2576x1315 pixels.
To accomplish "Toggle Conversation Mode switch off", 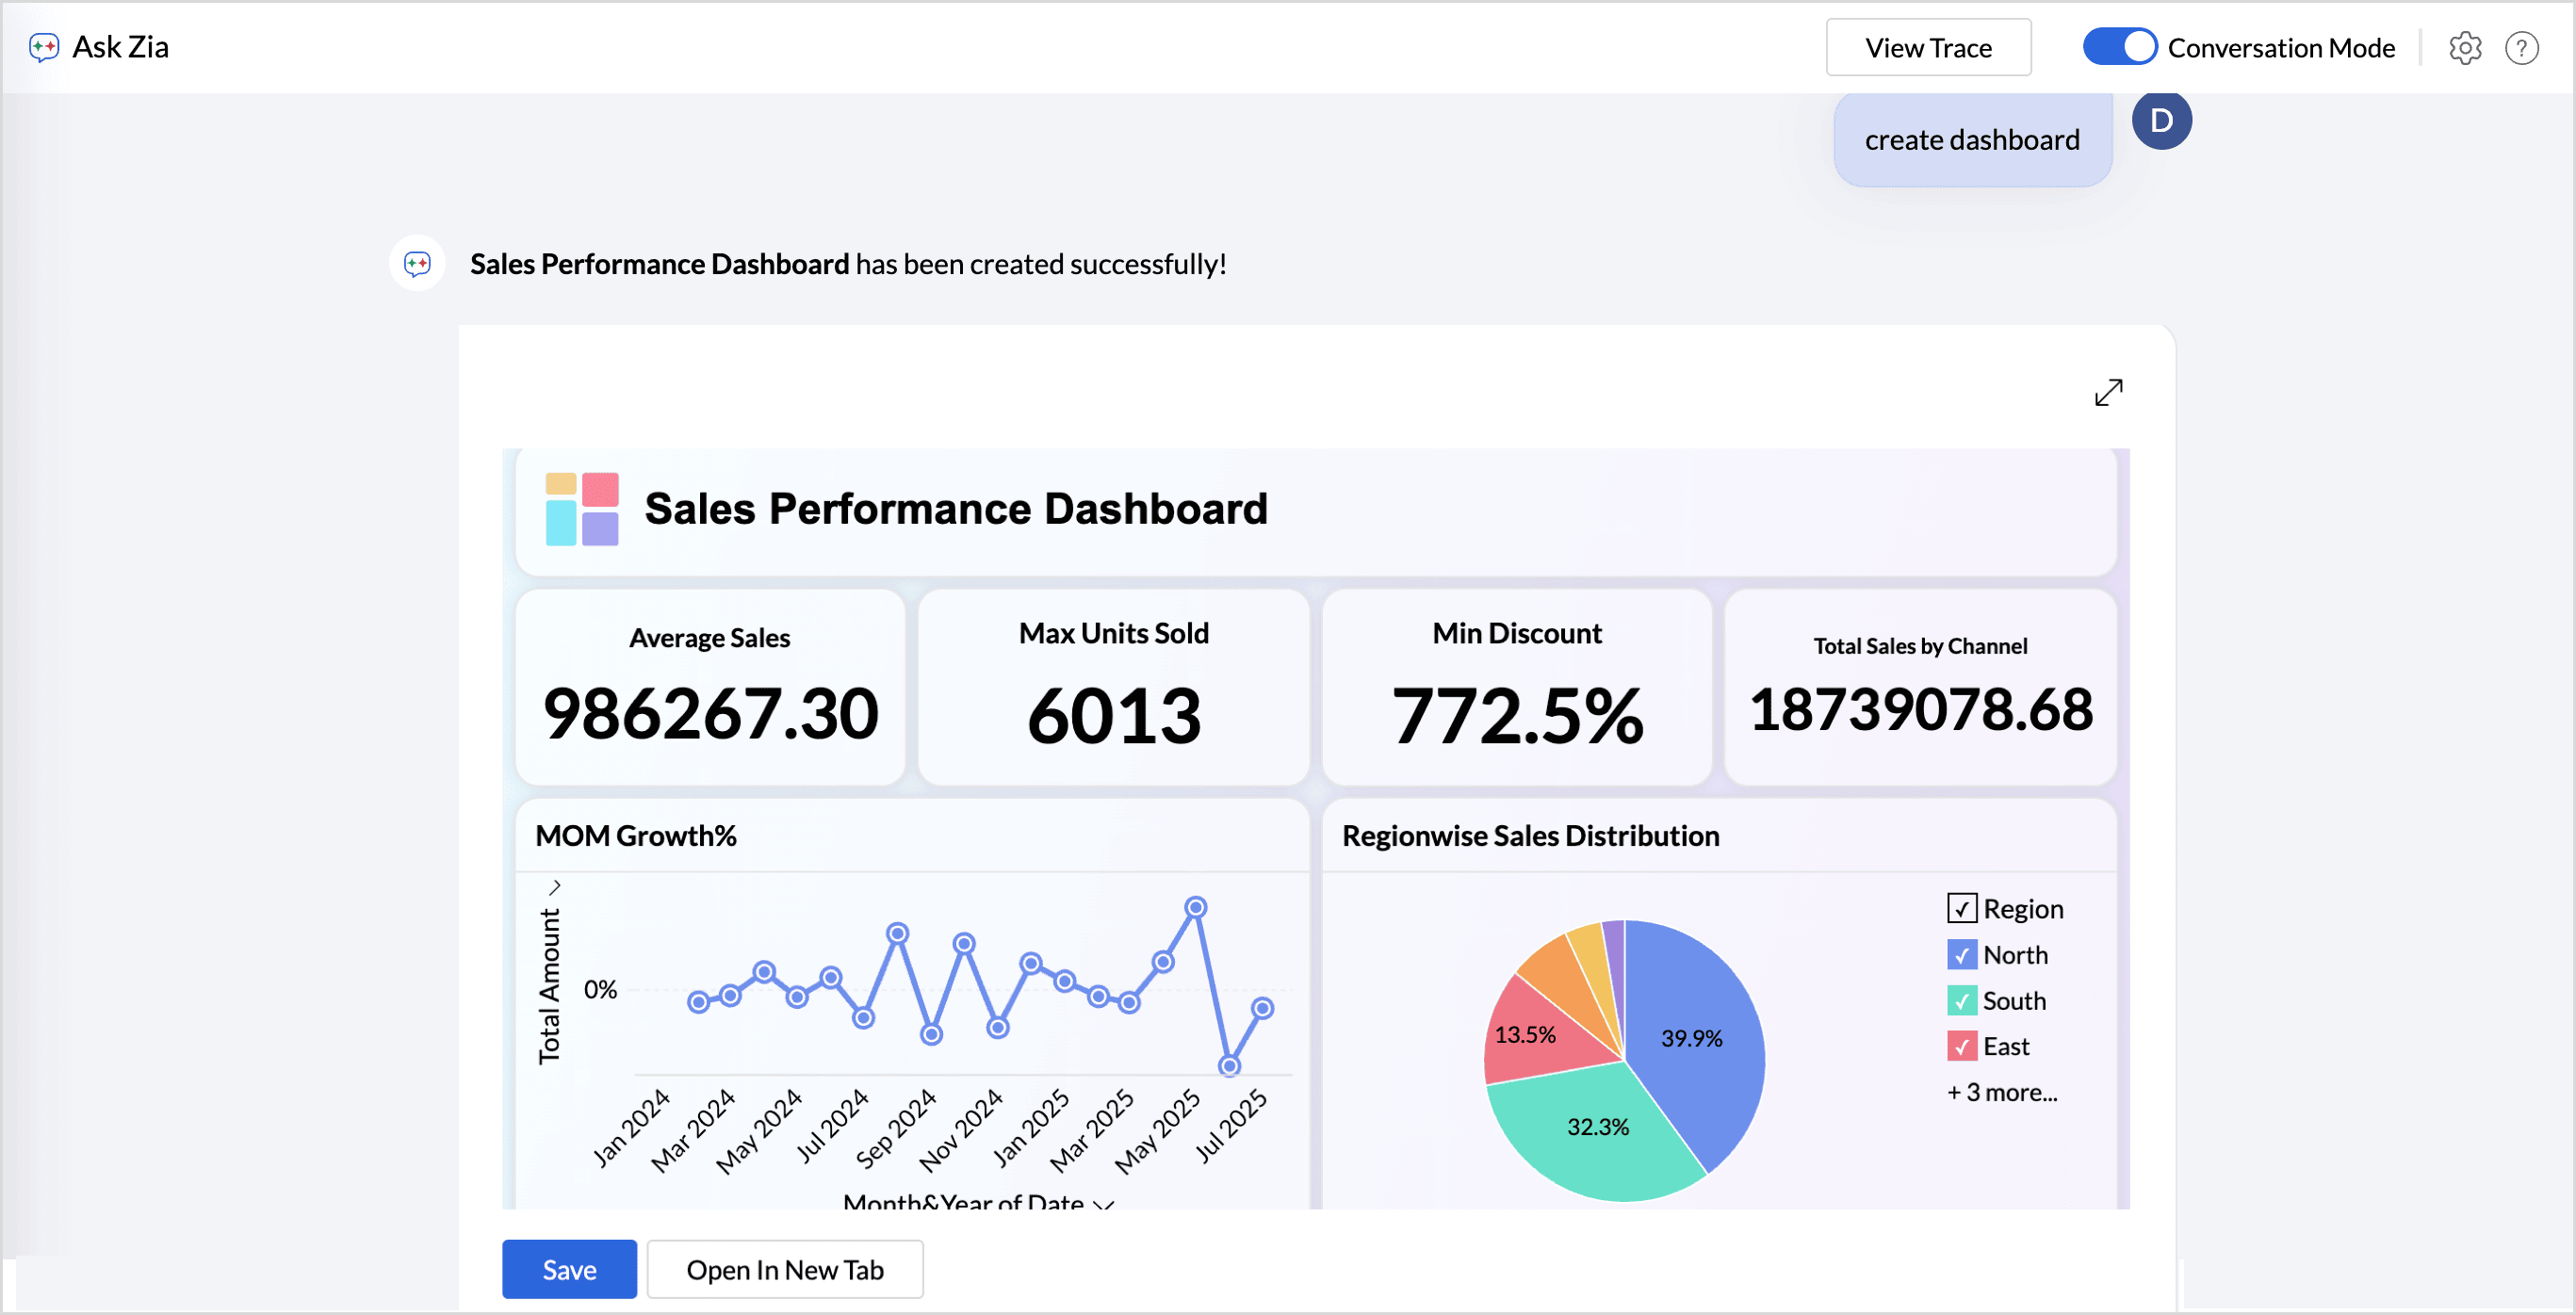I will click(x=2119, y=47).
